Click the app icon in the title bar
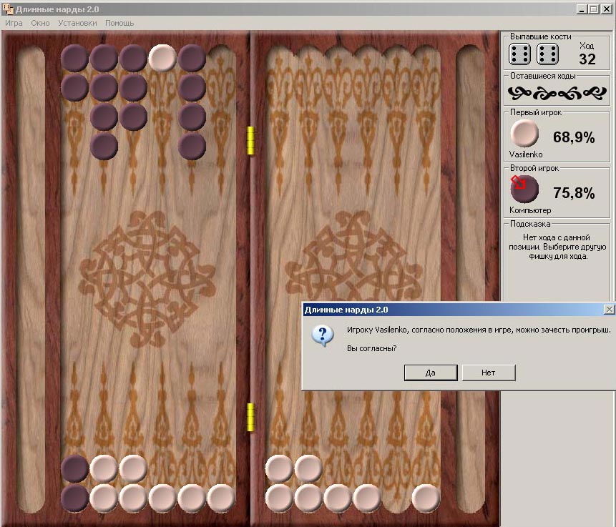Image resolution: width=616 pixels, height=527 pixels. (x=8, y=9)
